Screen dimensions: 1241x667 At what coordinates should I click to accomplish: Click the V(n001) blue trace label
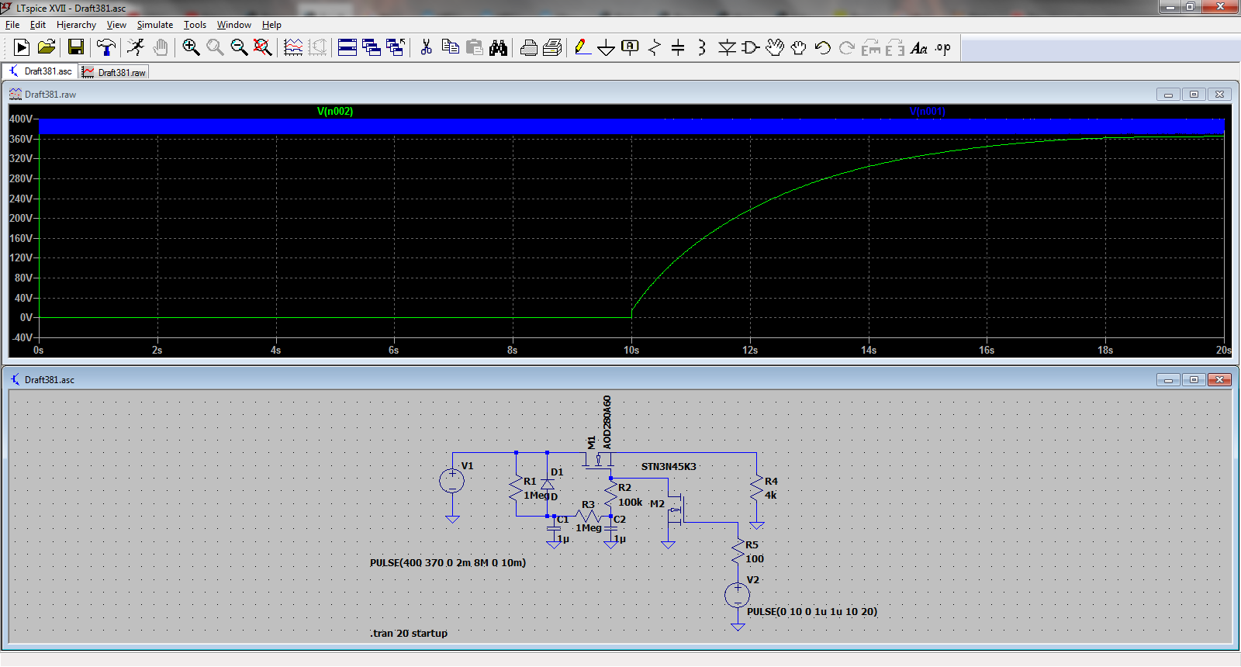tap(927, 111)
